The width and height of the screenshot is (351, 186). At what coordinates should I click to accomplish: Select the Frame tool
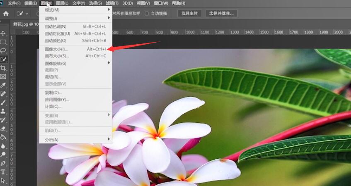[x=3, y=76]
